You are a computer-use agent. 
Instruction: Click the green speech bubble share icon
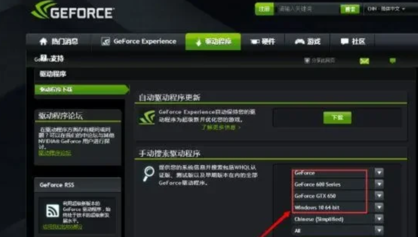click(x=392, y=61)
